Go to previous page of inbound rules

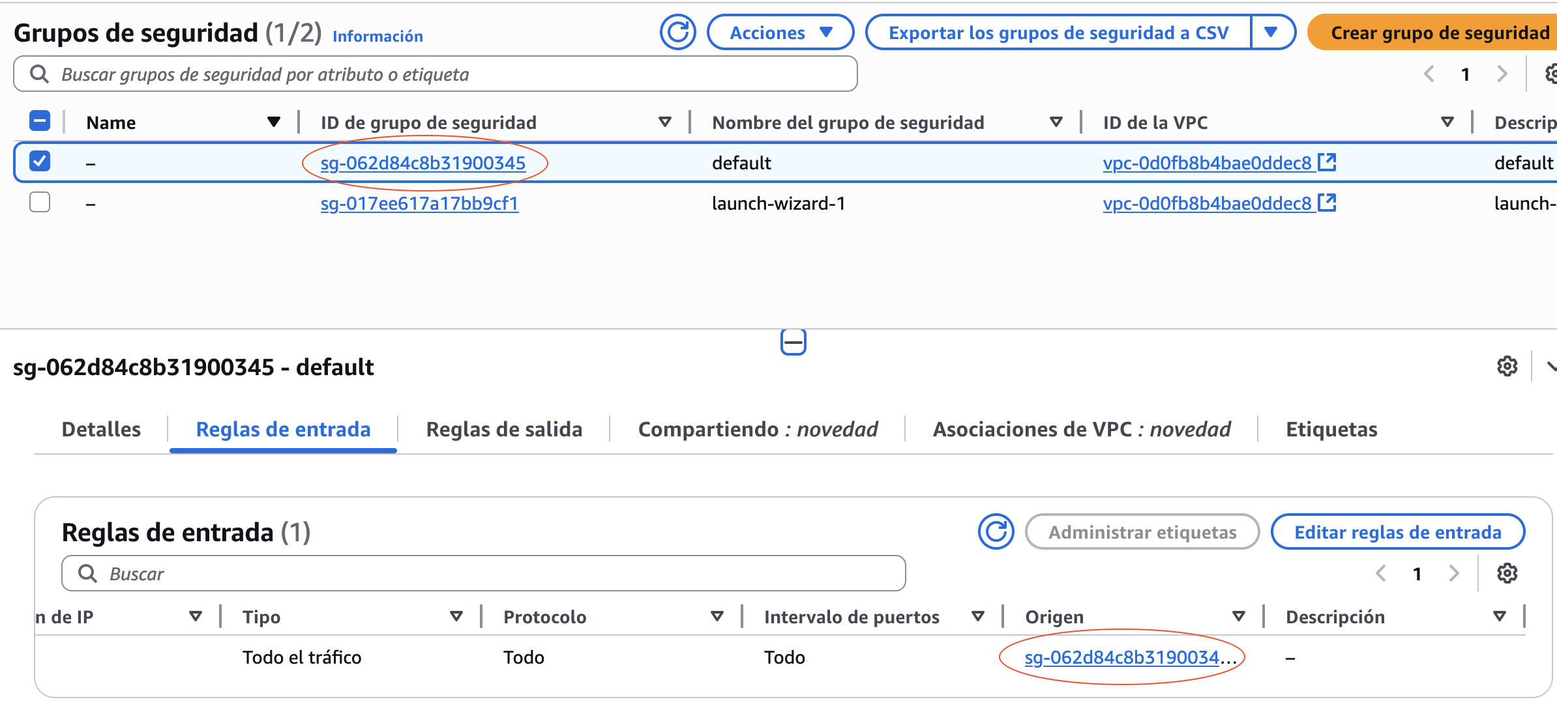tap(1380, 574)
